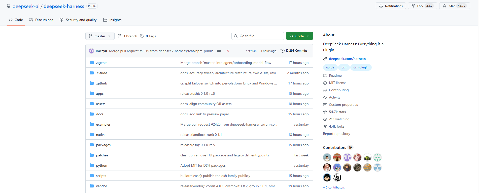
Task: Show the '+ 5 contributors' link
Action: click(334, 187)
